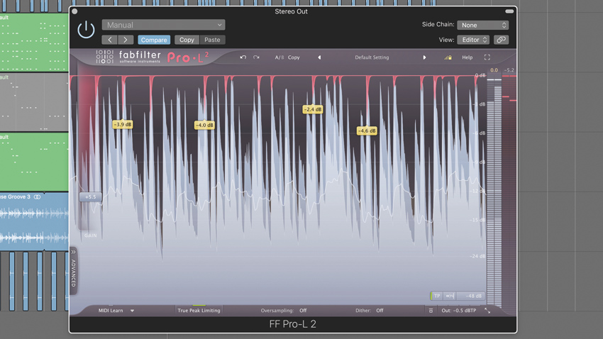Toggle the TP meter button
The height and width of the screenshot is (339, 603).
tap(437, 296)
